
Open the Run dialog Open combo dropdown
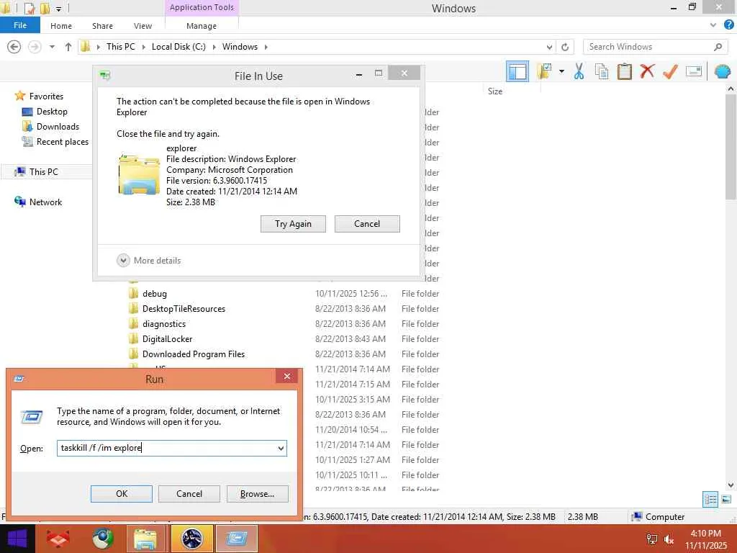(281, 448)
